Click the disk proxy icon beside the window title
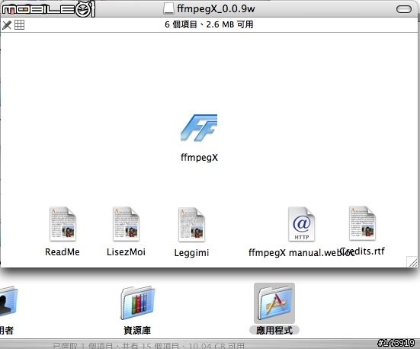This screenshot has height=349, width=420. click(168, 8)
